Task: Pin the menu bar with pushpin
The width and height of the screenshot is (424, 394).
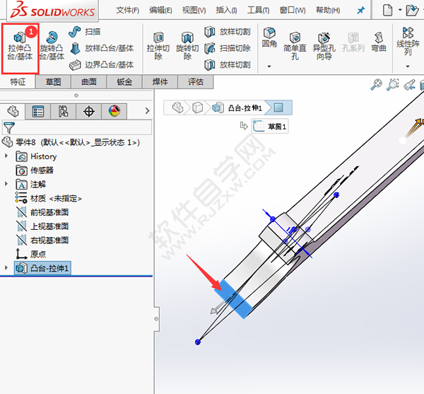Action: pos(360,11)
